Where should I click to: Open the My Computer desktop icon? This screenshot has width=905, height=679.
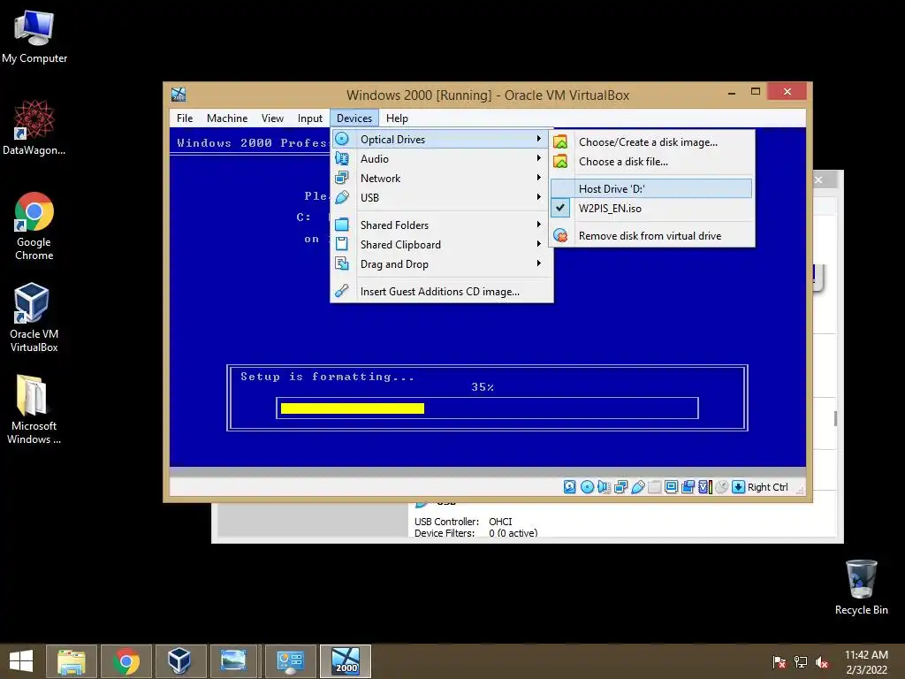34,37
